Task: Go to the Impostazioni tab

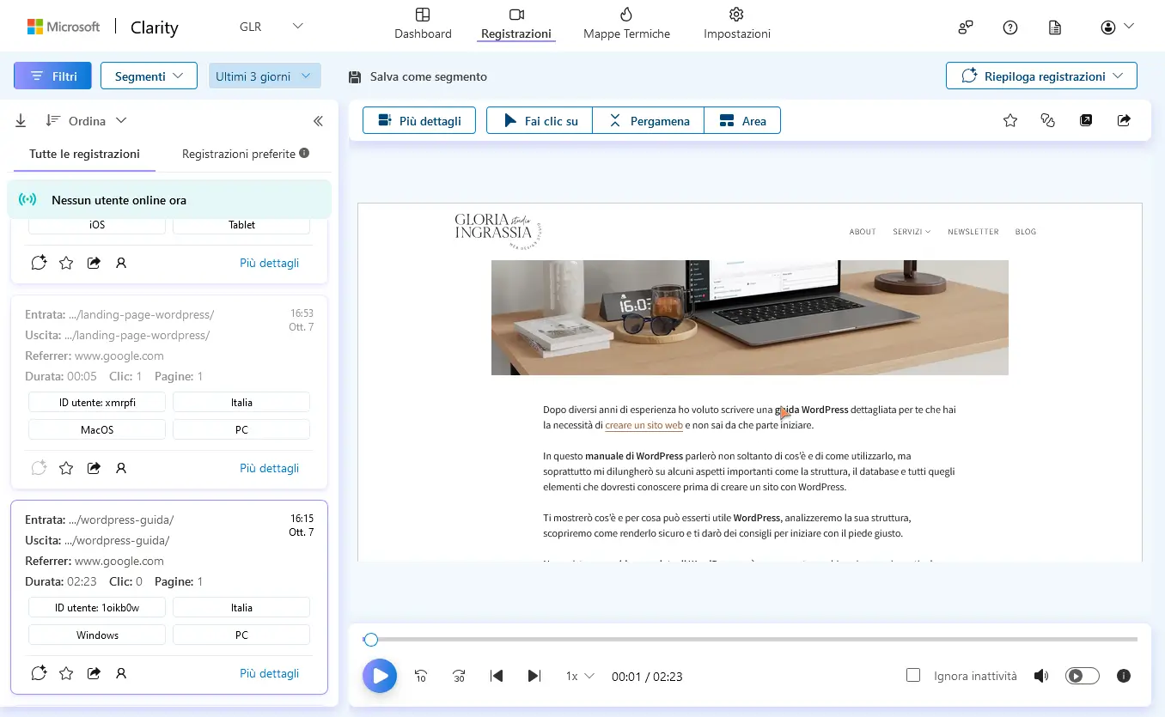Action: [736, 24]
